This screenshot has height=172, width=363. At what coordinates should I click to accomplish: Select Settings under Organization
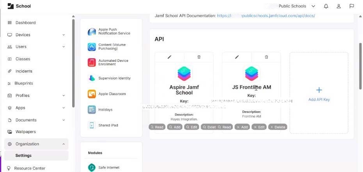pos(36,156)
